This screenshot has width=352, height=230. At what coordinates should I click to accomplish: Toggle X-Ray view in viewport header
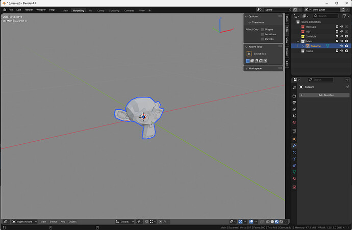[x=262, y=222]
